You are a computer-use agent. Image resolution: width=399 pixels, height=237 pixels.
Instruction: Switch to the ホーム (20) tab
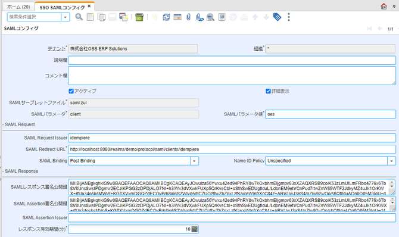[x=18, y=7]
